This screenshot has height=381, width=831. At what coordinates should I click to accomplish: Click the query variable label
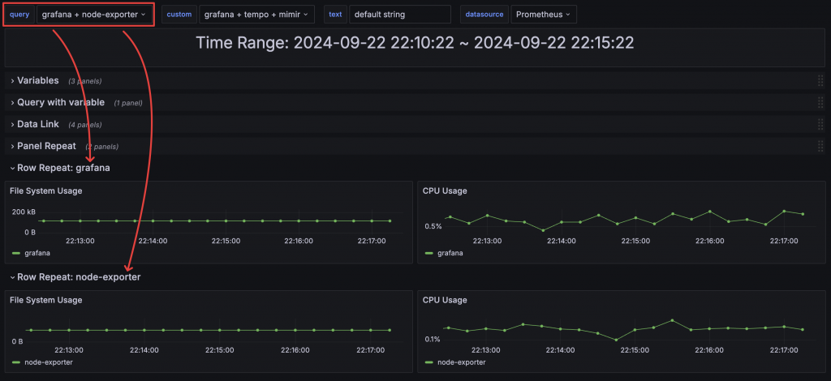tap(19, 15)
